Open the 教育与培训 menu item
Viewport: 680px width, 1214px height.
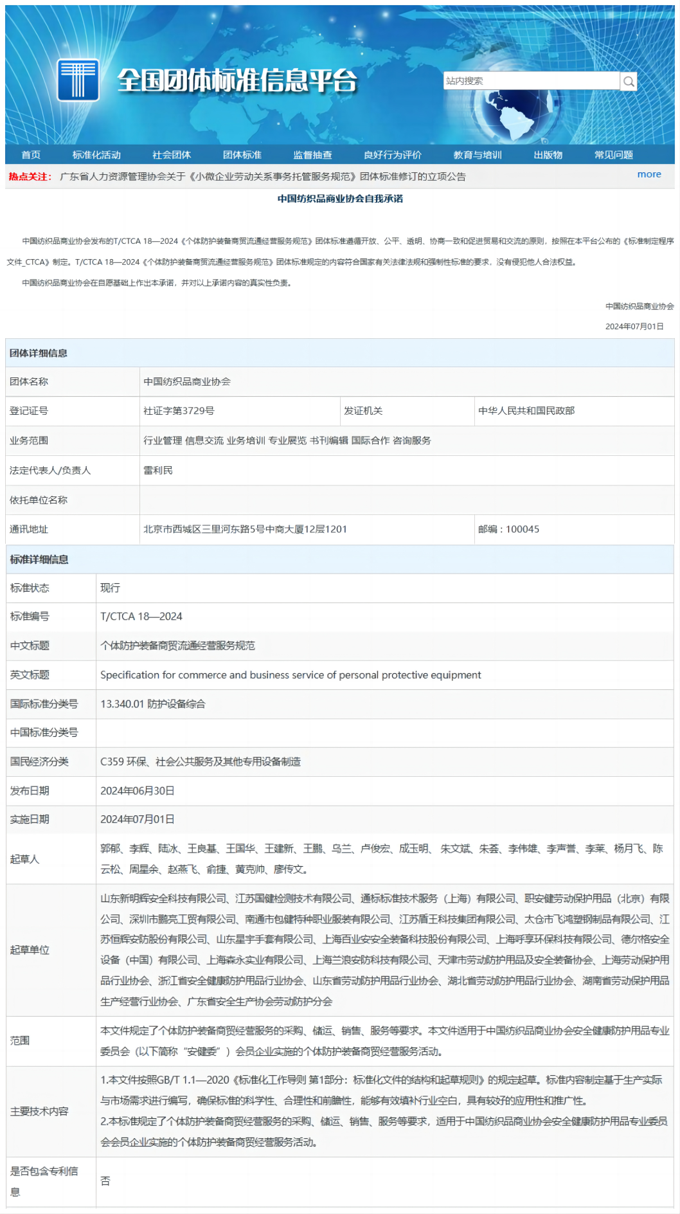tap(478, 155)
